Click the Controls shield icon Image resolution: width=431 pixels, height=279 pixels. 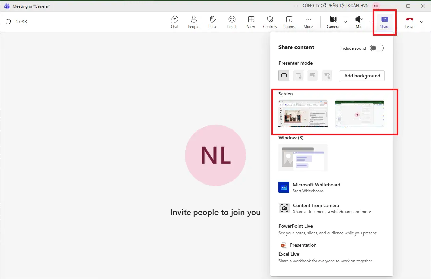point(270,22)
